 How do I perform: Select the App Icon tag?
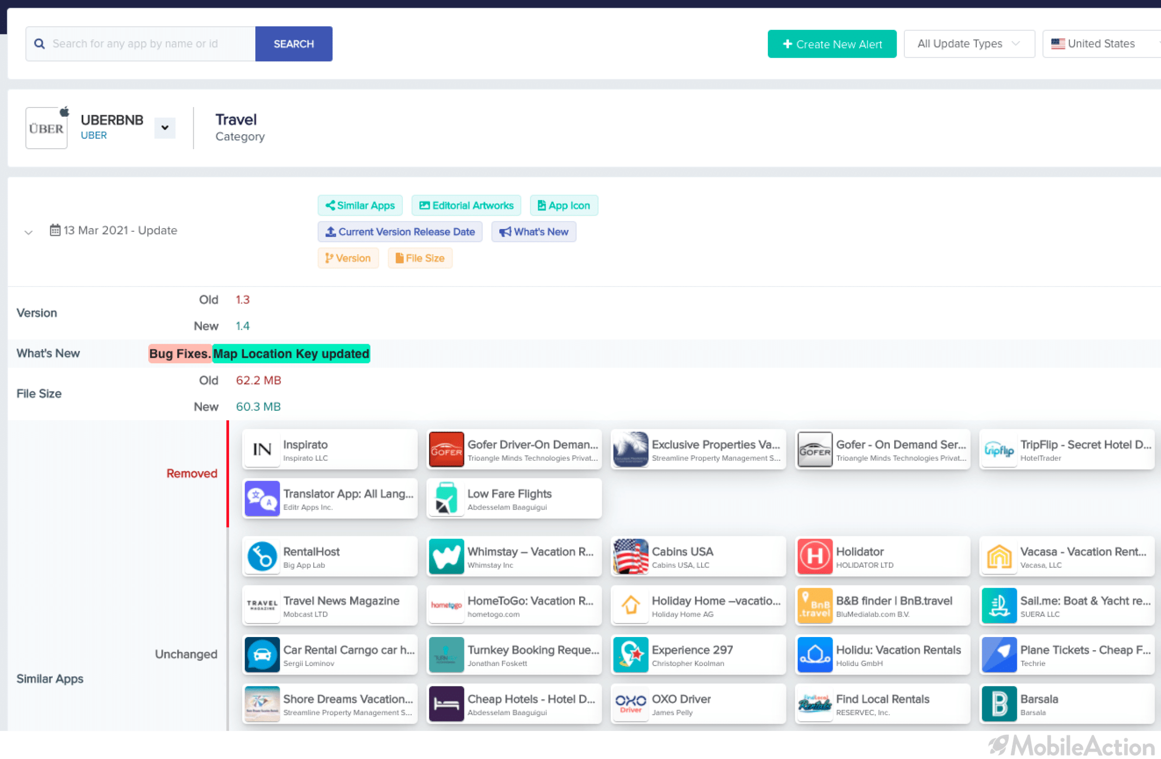click(x=564, y=205)
